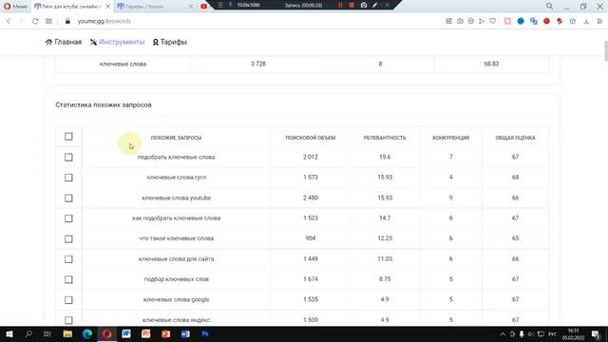Check the box for как подобрать ключевые слова
Viewport: 608px width, 342px height.
click(x=68, y=218)
